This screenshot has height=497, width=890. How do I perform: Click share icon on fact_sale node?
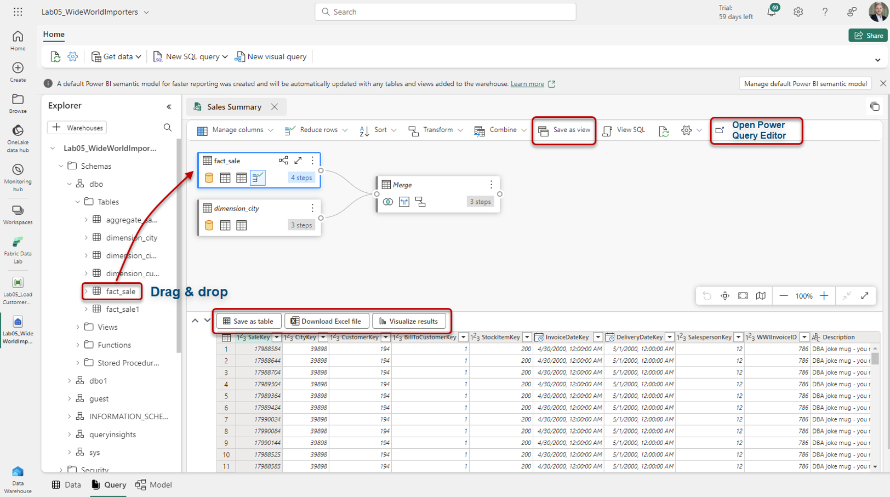coord(283,161)
